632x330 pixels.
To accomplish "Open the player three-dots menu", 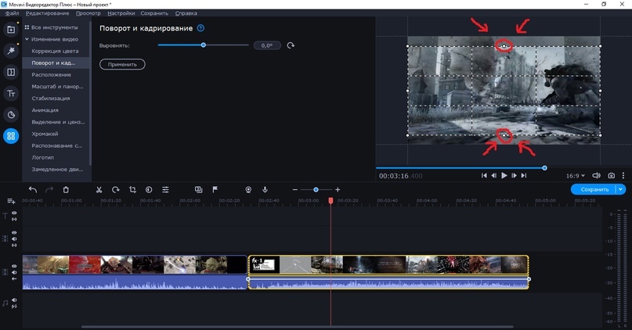I will 623,175.
